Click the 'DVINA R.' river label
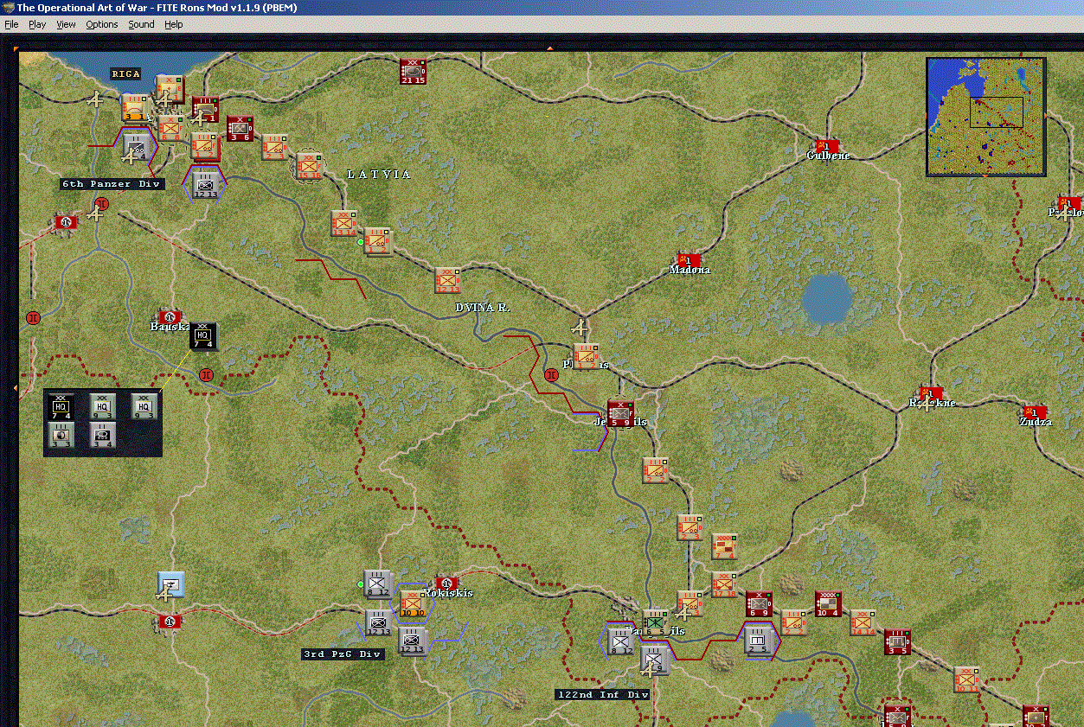This screenshot has width=1084, height=727. click(484, 308)
